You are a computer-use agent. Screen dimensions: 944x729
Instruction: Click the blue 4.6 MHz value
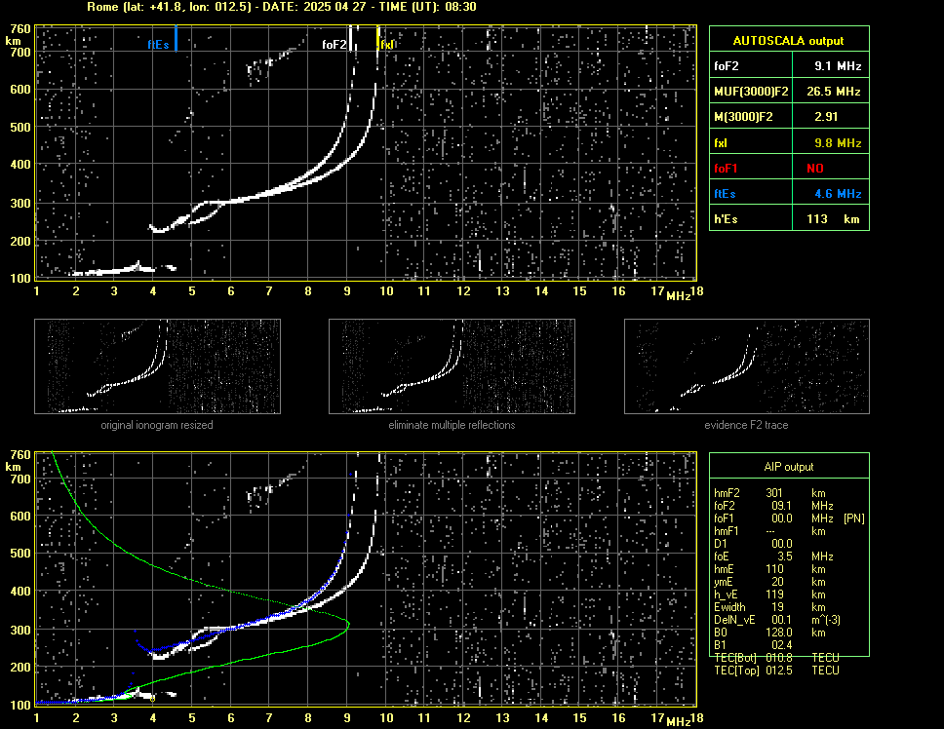click(838, 194)
